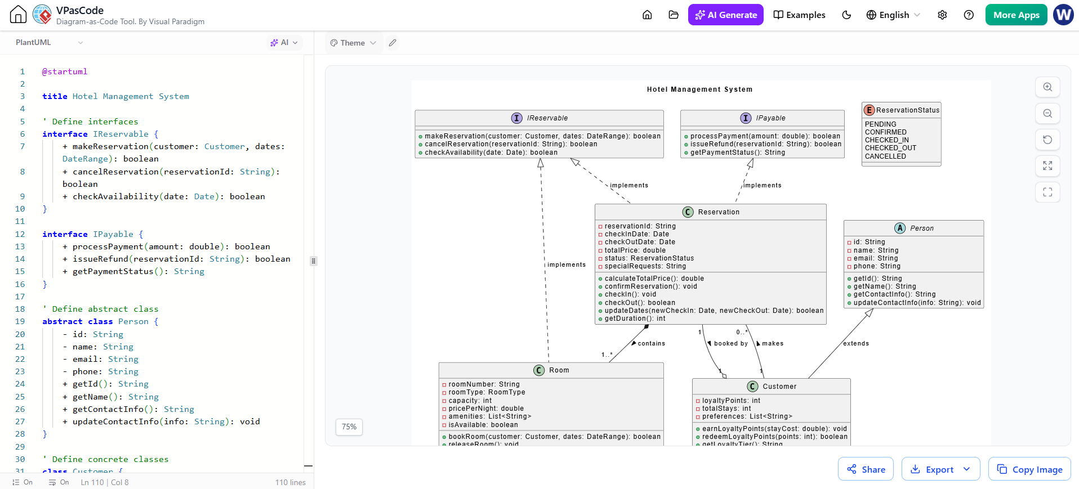This screenshot has width=1079, height=489.
Task: Click the Person abstract class title
Action: point(922,228)
